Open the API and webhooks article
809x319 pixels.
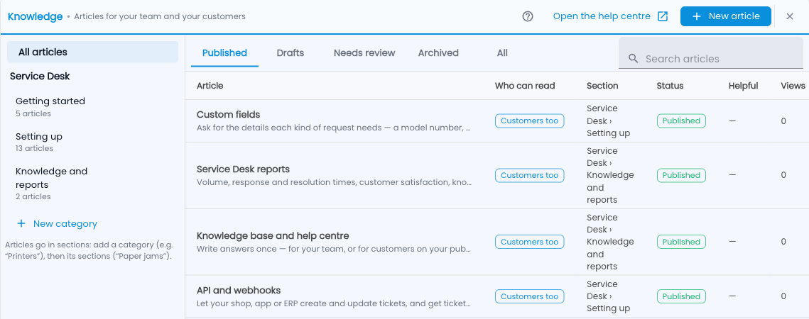click(x=239, y=291)
